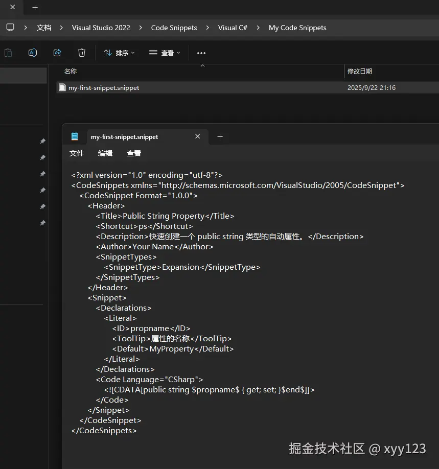The image size is (439, 469).
Task: Expand chevron after Visual C# breadcrumb
Action: pyautogui.click(x=258, y=28)
